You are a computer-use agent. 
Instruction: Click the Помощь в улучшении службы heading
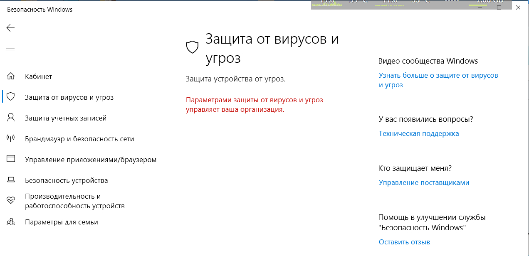point(432,222)
